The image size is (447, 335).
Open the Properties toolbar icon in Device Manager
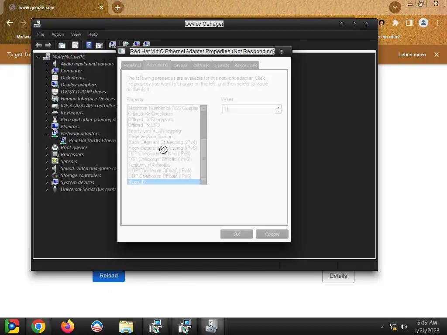coord(75,45)
